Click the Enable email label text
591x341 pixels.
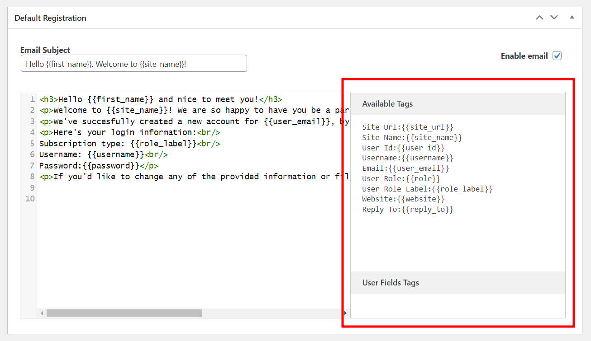coord(524,56)
